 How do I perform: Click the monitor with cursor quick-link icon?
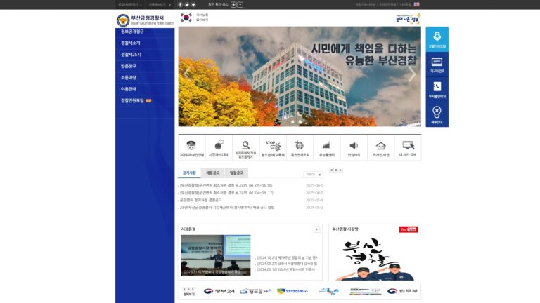point(408,145)
